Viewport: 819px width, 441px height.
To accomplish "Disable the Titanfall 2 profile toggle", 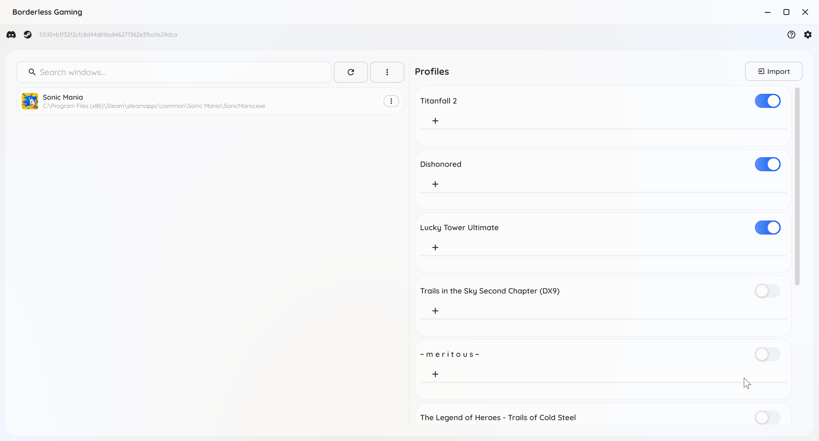I will point(767,101).
